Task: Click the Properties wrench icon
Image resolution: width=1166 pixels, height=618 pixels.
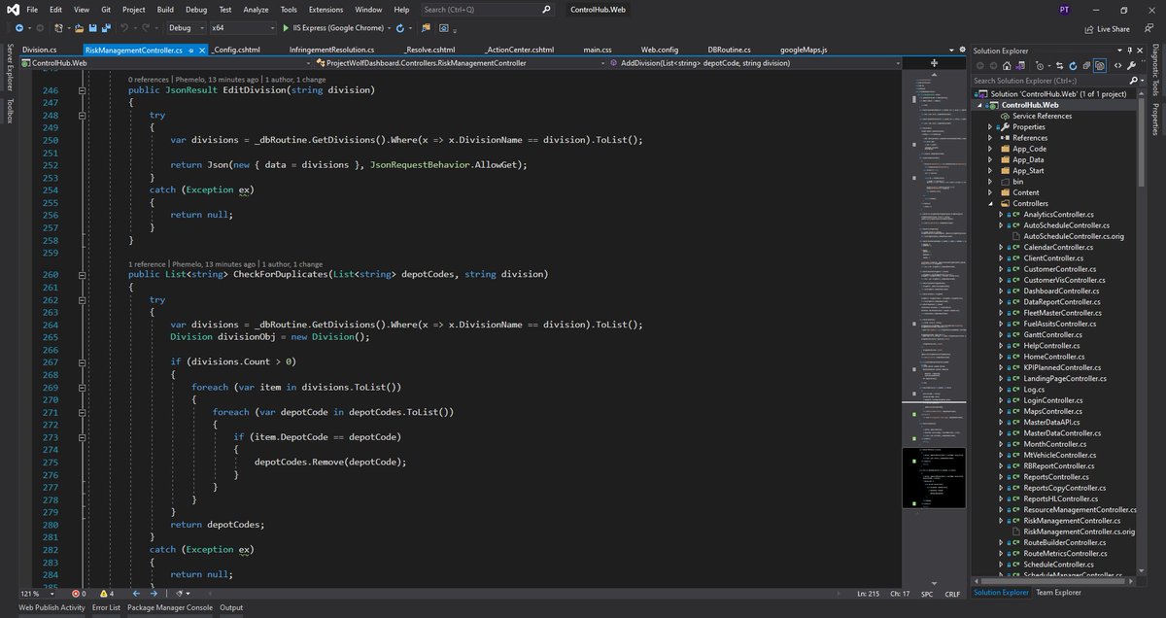Action: [x=1131, y=66]
